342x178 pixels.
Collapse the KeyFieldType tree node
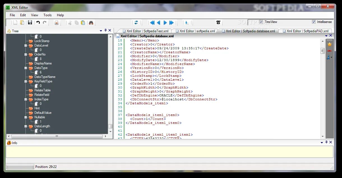coord(26,81)
